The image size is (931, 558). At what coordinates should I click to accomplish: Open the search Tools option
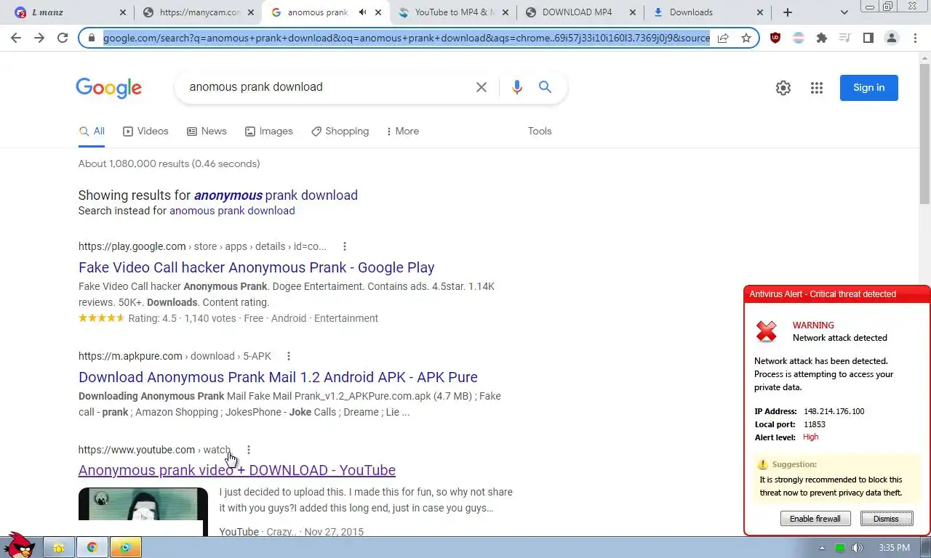click(540, 132)
